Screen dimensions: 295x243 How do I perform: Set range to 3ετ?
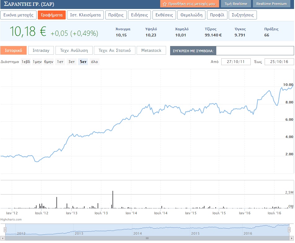coord(72,62)
